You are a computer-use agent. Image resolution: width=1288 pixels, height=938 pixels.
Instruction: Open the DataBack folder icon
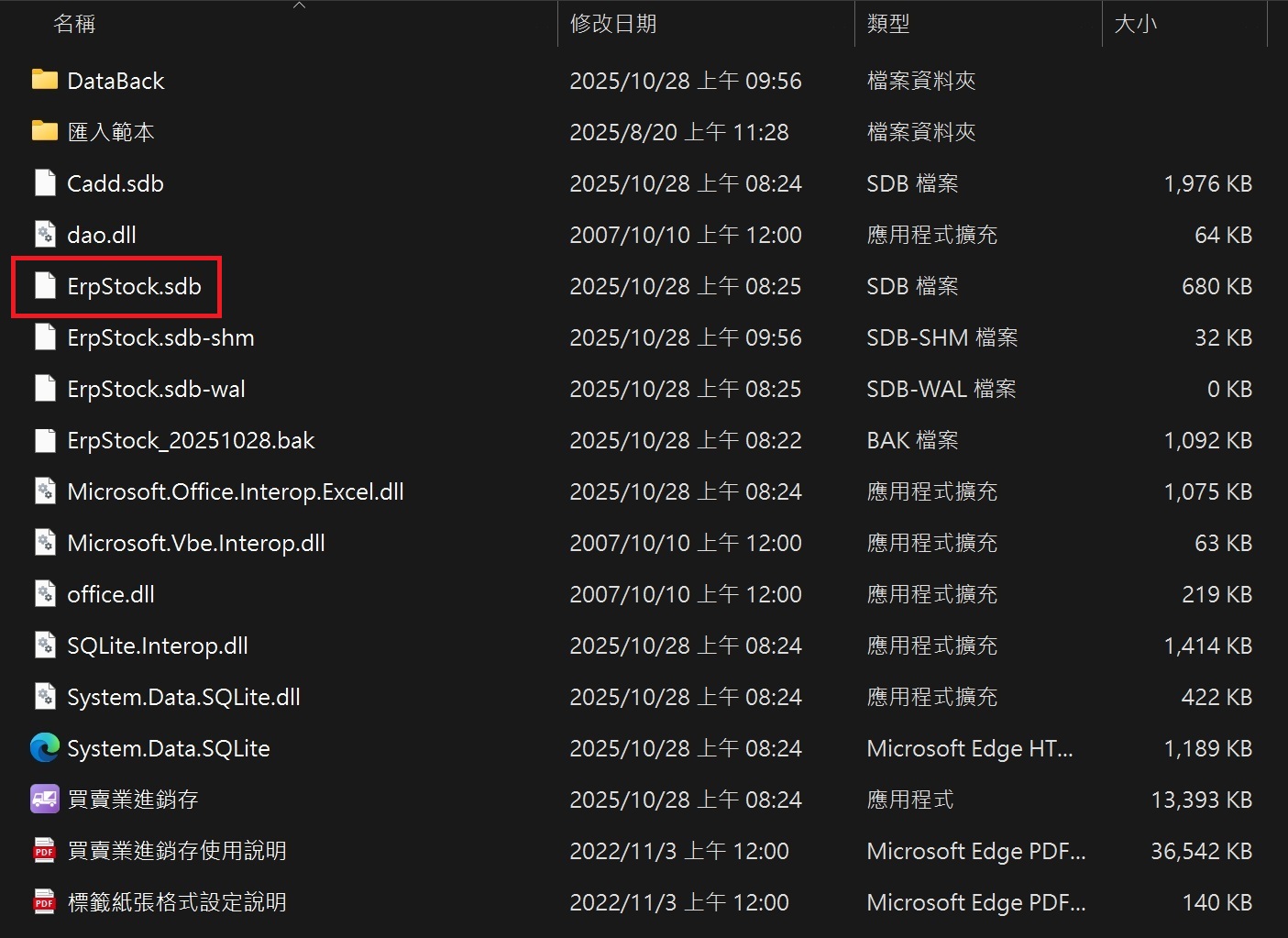(44, 80)
